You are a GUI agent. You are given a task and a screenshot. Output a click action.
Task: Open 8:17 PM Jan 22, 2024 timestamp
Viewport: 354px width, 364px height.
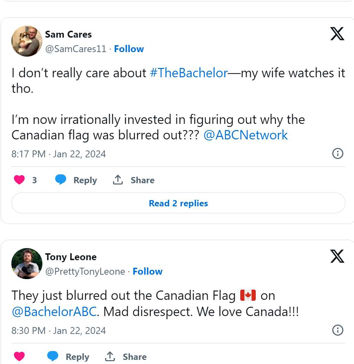tap(59, 154)
